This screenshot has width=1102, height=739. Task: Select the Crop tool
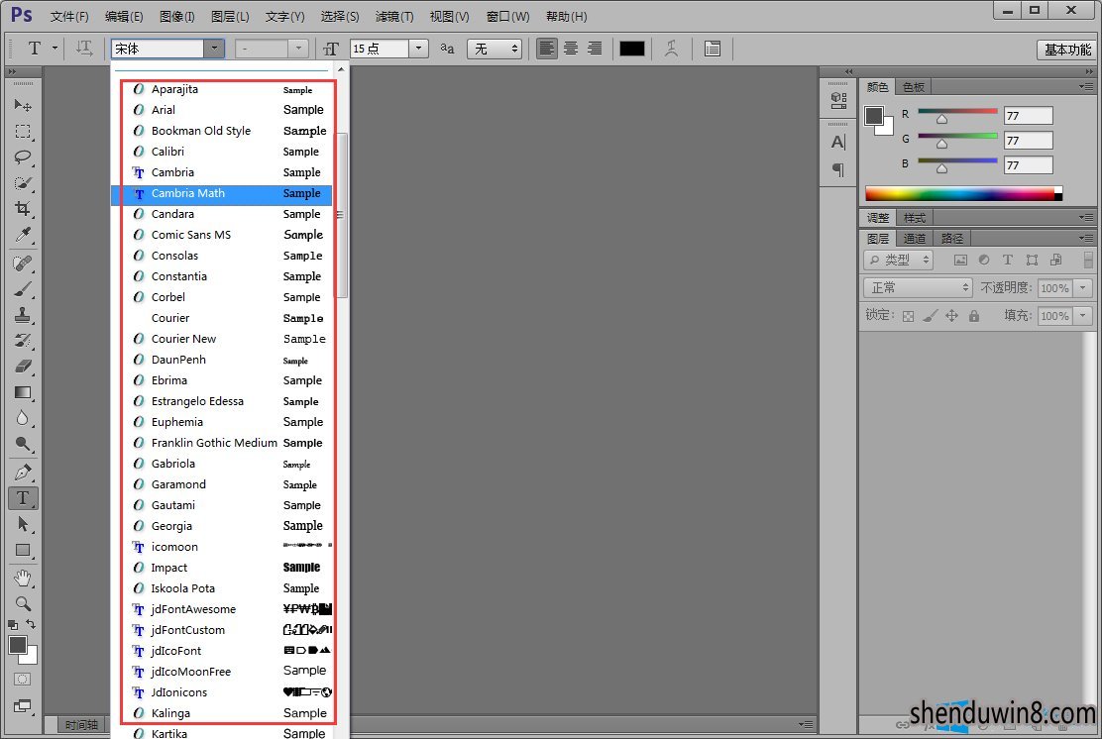22,209
